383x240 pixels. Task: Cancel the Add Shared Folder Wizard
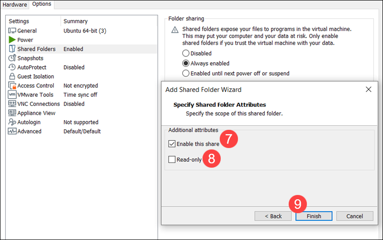point(355,216)
